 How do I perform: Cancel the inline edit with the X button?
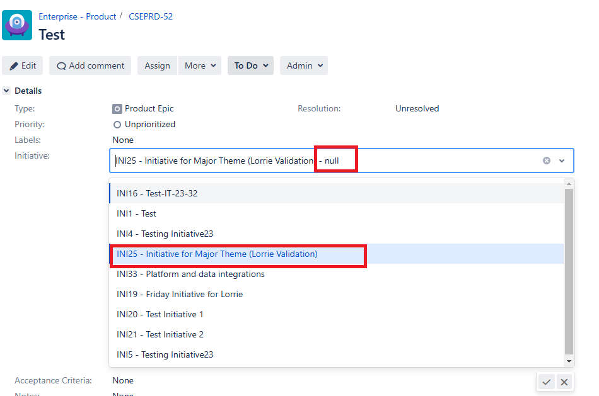click(x=564, y=382)
